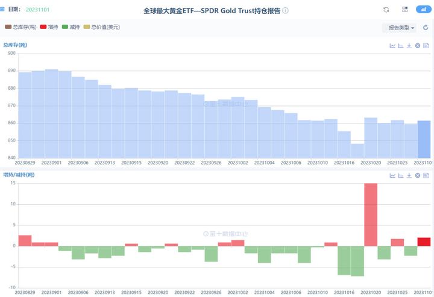The image size is (434, 297).
Task: Open the grid layout view icon
Action: (x=404, y=10)
